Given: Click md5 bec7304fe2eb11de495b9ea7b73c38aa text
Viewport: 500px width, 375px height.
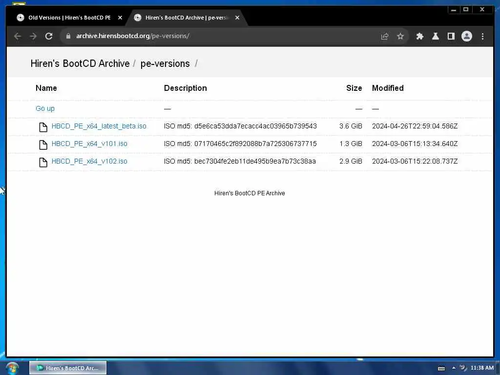Looking at the screenshot, I should tap(255, 161).
